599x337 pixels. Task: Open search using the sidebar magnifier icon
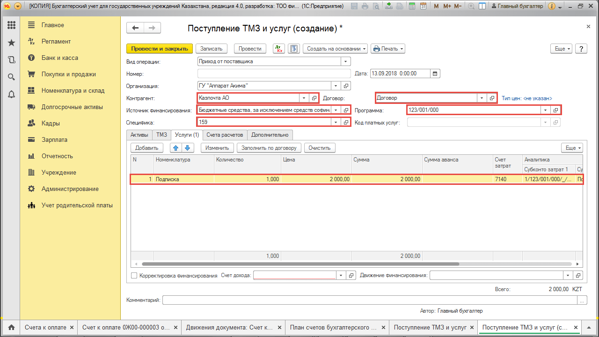[x=11, y=76]
